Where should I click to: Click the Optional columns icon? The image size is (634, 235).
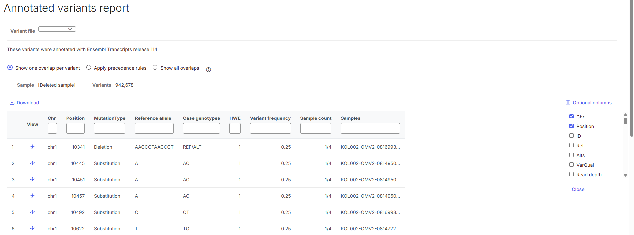(568, 103)
